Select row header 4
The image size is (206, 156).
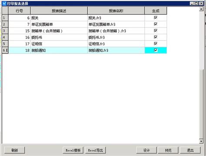[x=5, y=37]
